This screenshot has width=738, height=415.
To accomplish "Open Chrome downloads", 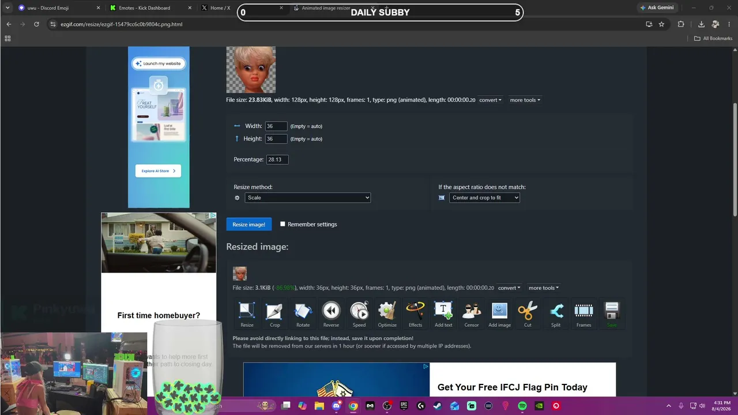I will point(701,24).
